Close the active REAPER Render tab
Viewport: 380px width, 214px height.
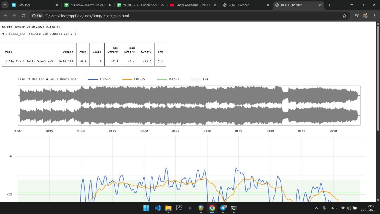click(x=320, y=5)
